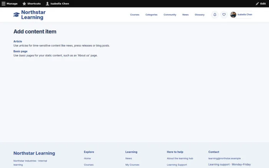269x168 pixels.
Task: Click the Shortcuts star icon
Action: [x=24, y=3]
